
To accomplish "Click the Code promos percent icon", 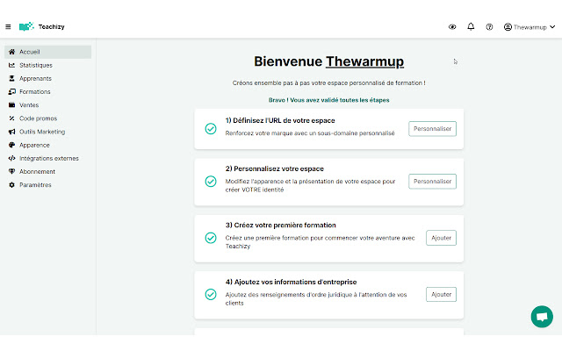I will 11,118.
